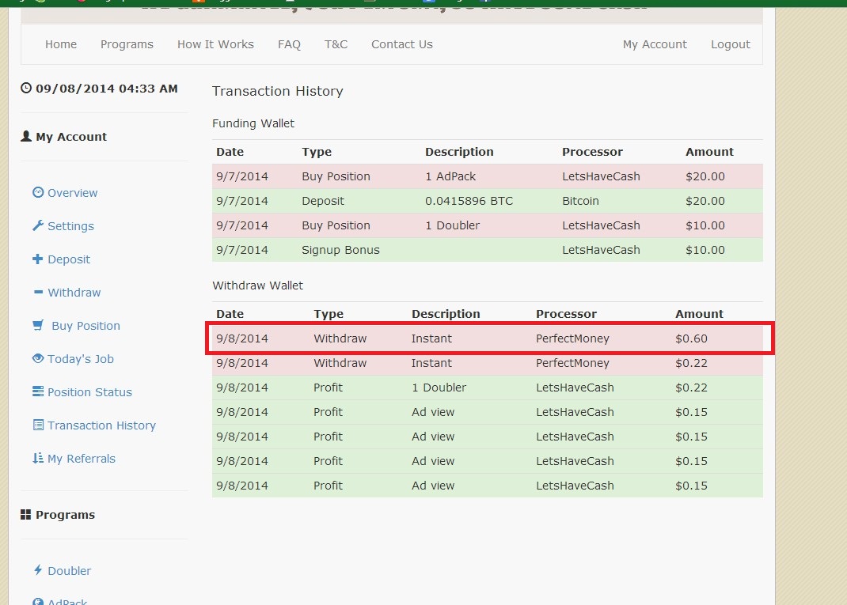Click the Settings wrench icon
Screen dimensions: 847x605
tap(37, 226)
